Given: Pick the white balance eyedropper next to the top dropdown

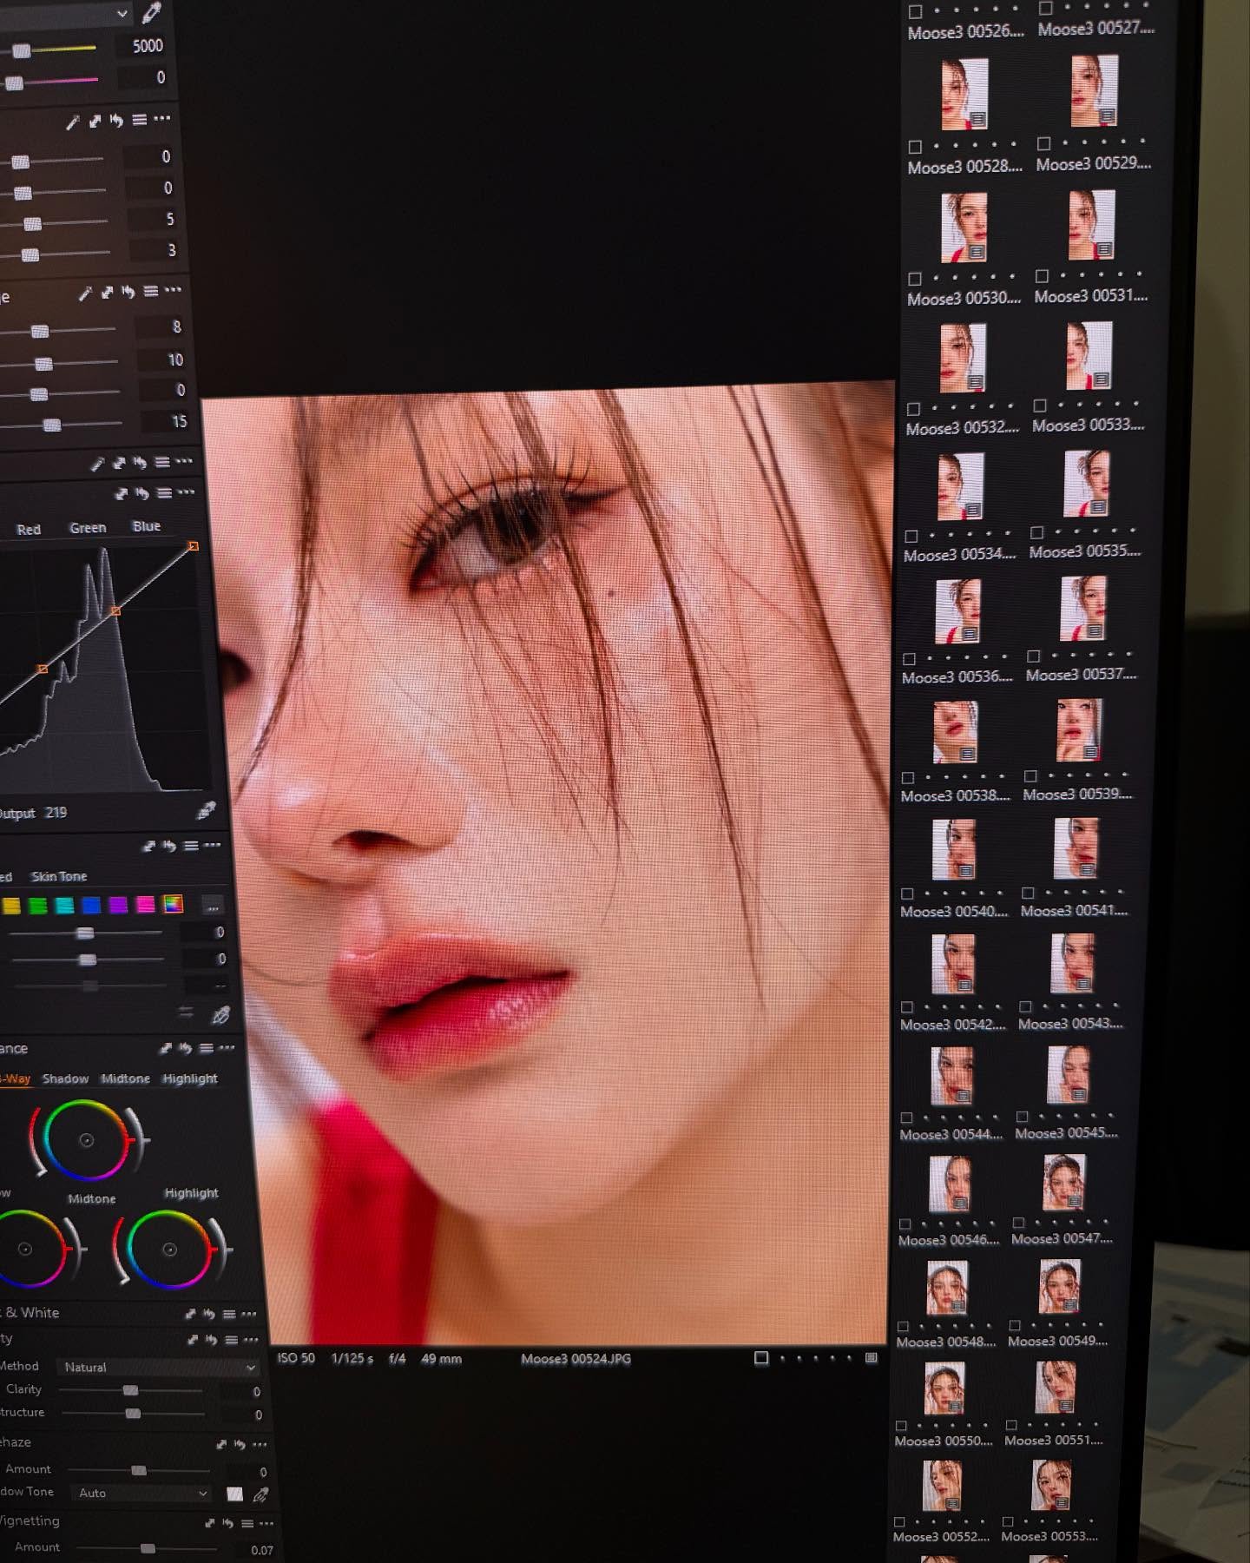Looking at the screenshot, I should [152, 12].
